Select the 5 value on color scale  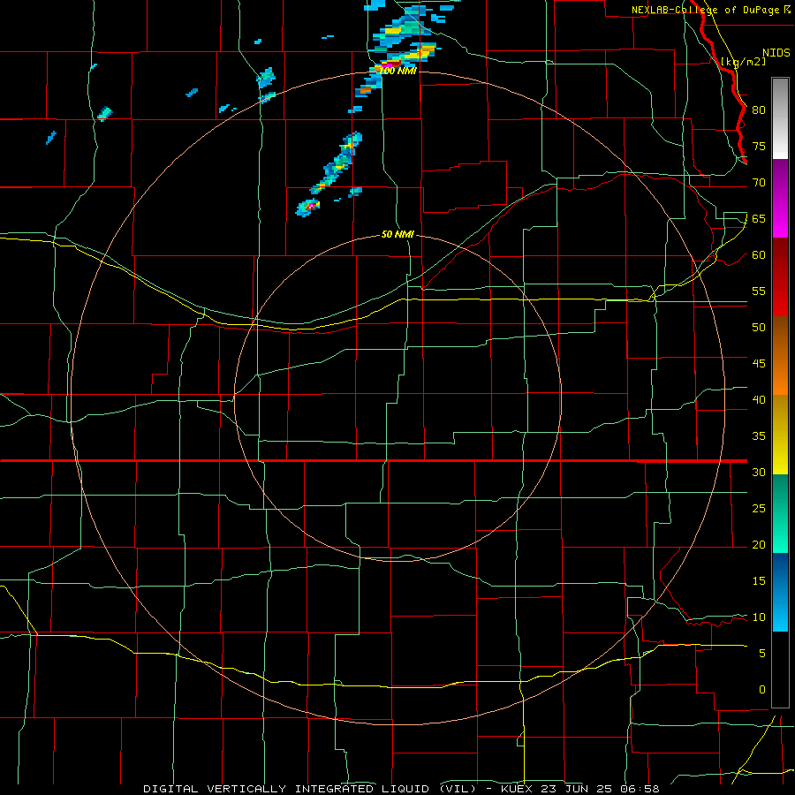[x=762, y=654]
